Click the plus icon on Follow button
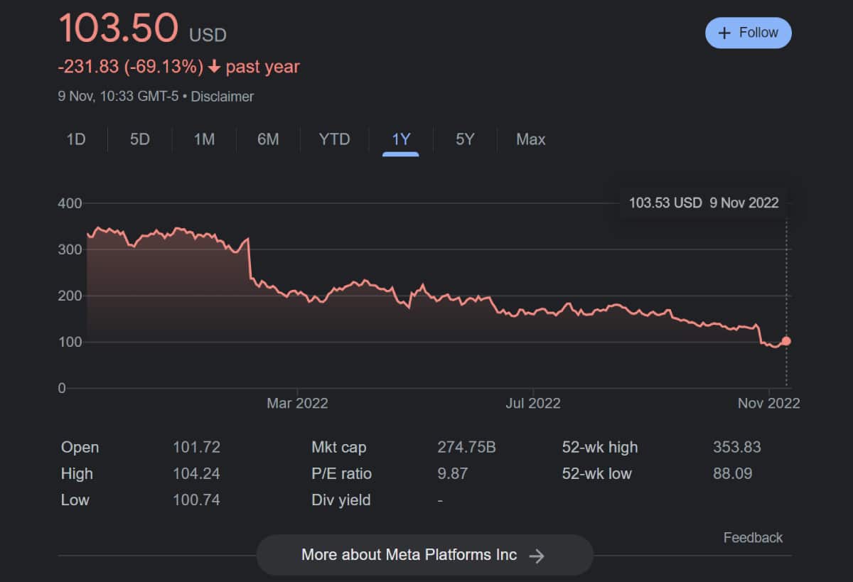Image resolution: width=853 pixels, height=582 pixels. (x=724, y=33)
